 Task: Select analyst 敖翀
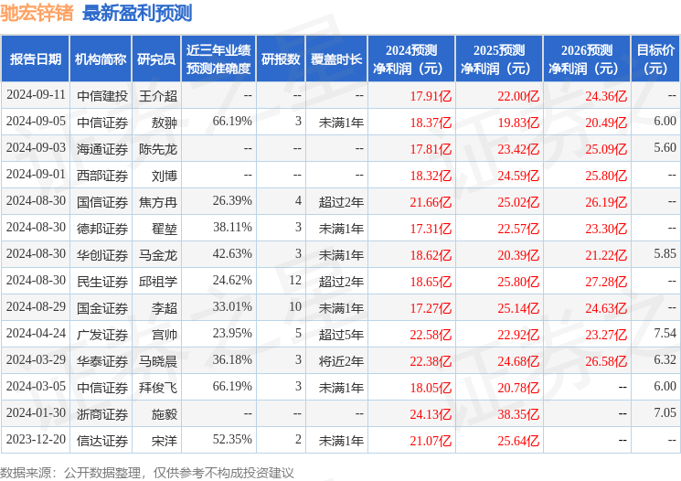(x=165, y=123)
